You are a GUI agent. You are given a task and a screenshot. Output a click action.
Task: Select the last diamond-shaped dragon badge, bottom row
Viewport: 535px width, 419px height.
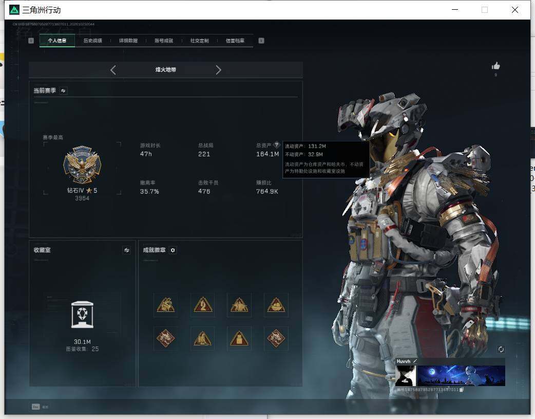[276, 338]
